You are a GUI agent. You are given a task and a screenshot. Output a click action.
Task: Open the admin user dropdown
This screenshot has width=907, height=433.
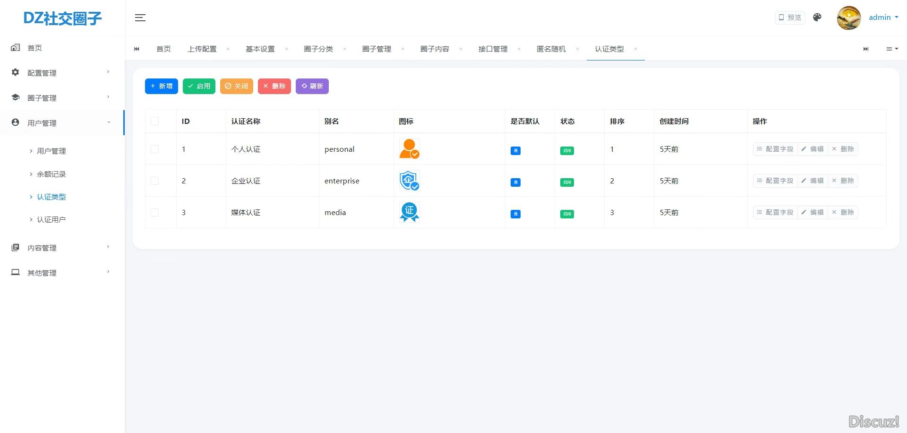(883, 17)
